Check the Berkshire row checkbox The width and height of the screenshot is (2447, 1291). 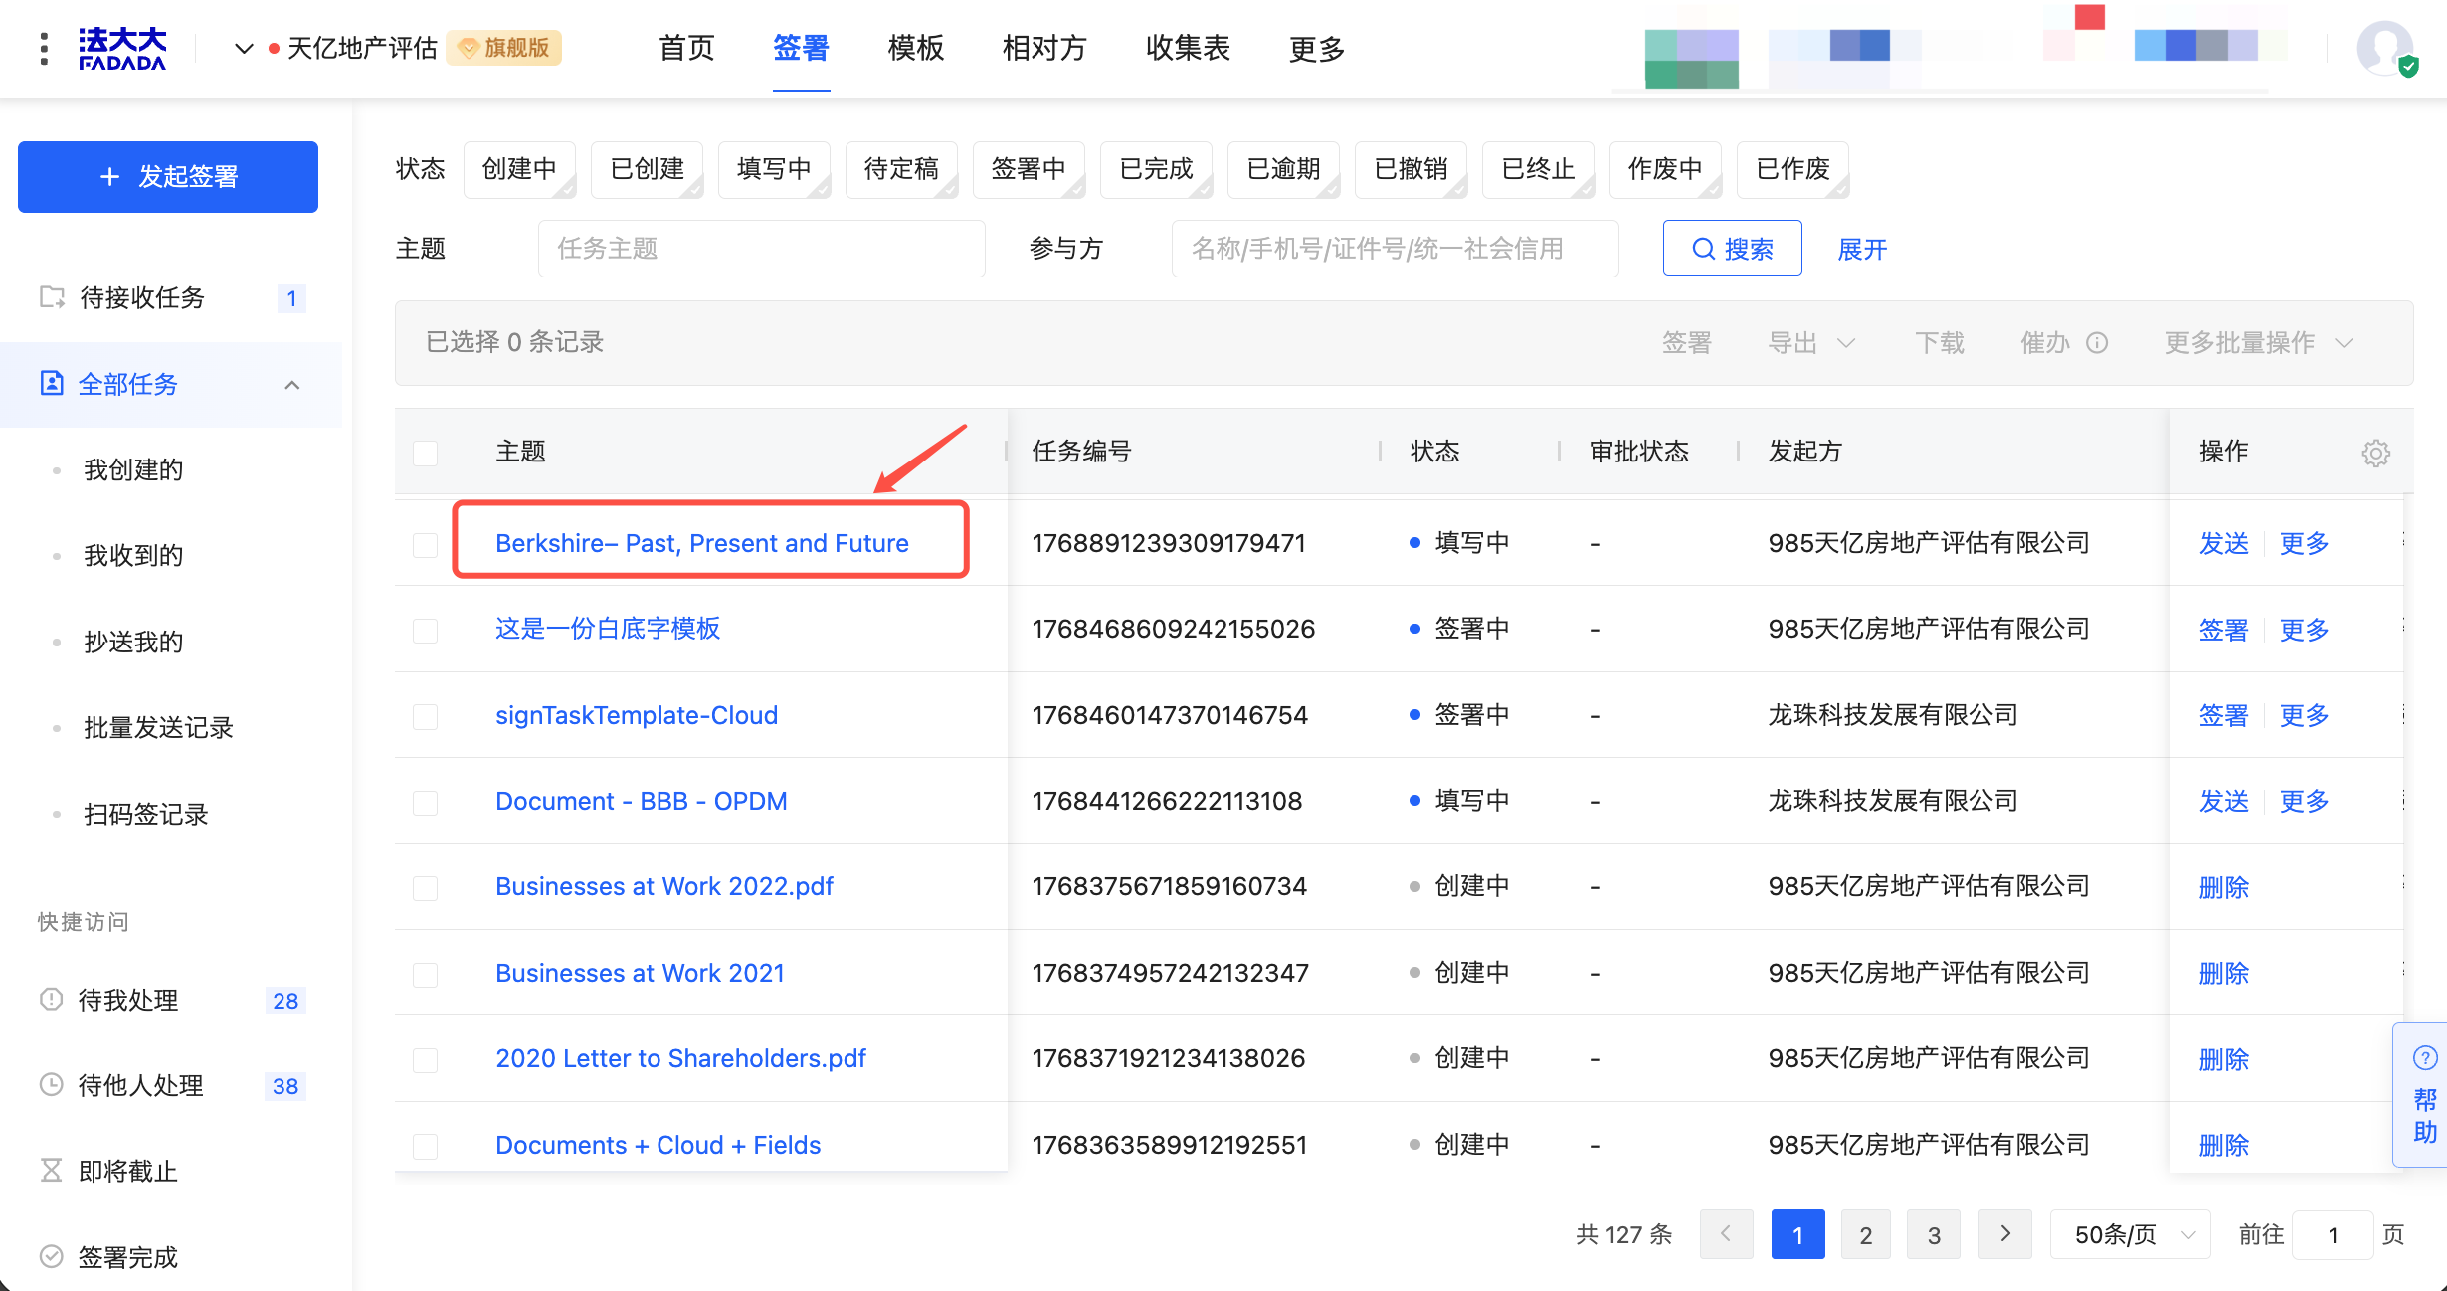(426, 544)
